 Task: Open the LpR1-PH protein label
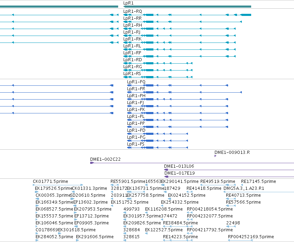136,96
